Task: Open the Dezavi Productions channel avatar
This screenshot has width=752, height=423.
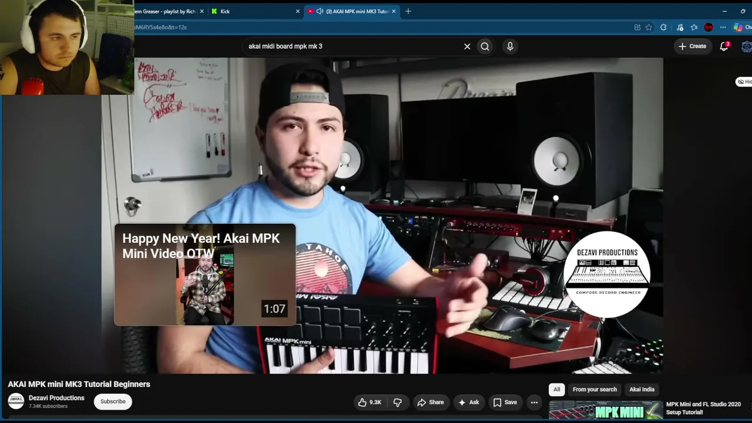Action: (x=16, y=402)
